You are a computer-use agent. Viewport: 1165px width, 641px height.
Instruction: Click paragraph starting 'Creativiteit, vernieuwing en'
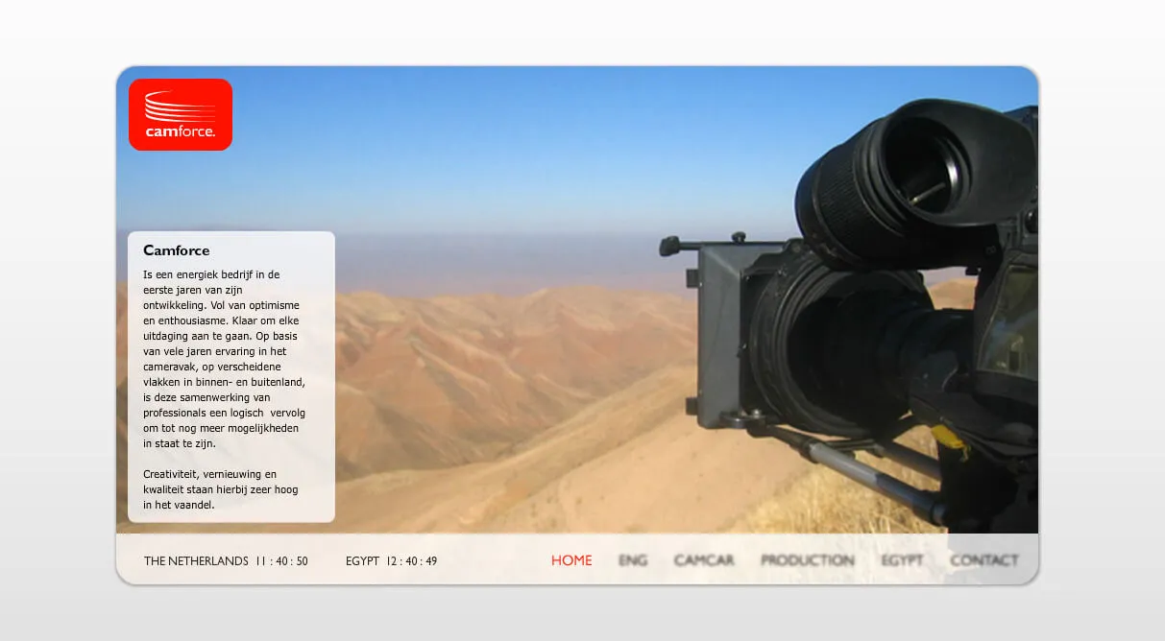[221, 489]
